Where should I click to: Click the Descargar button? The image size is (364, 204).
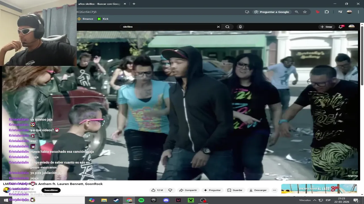(x=258, y=190)
